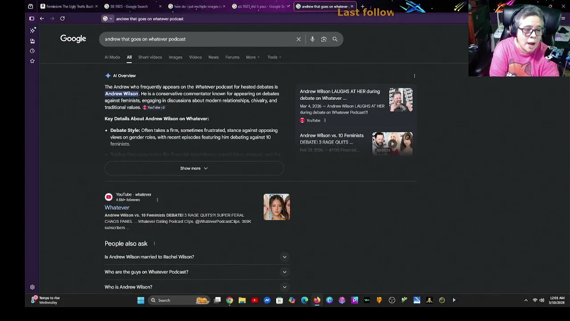The image size is (570, 321).
Task: Click the Google search input field
Action: [198, 39]
